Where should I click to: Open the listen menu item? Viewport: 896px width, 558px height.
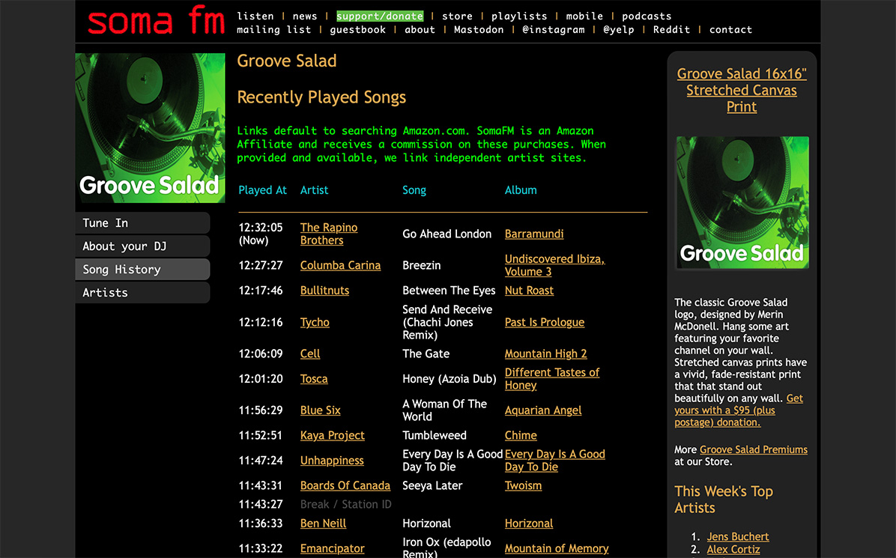(255, 16)
